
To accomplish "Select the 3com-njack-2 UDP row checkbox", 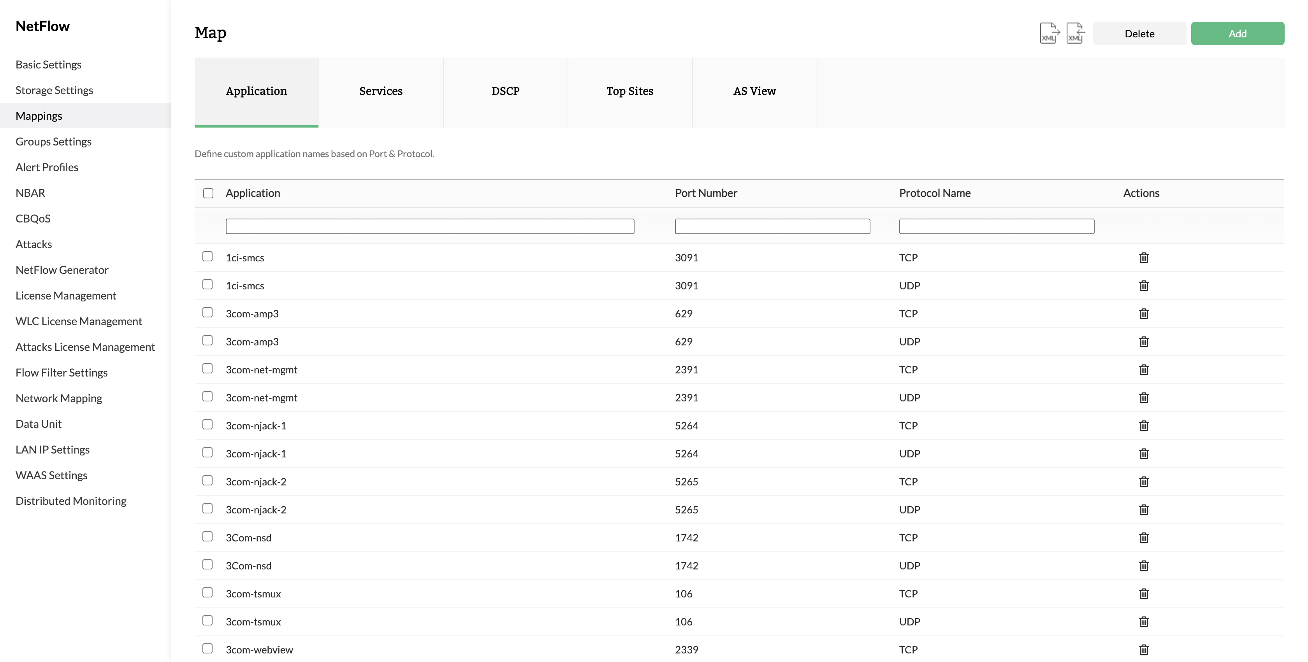I will click(207, 508).
